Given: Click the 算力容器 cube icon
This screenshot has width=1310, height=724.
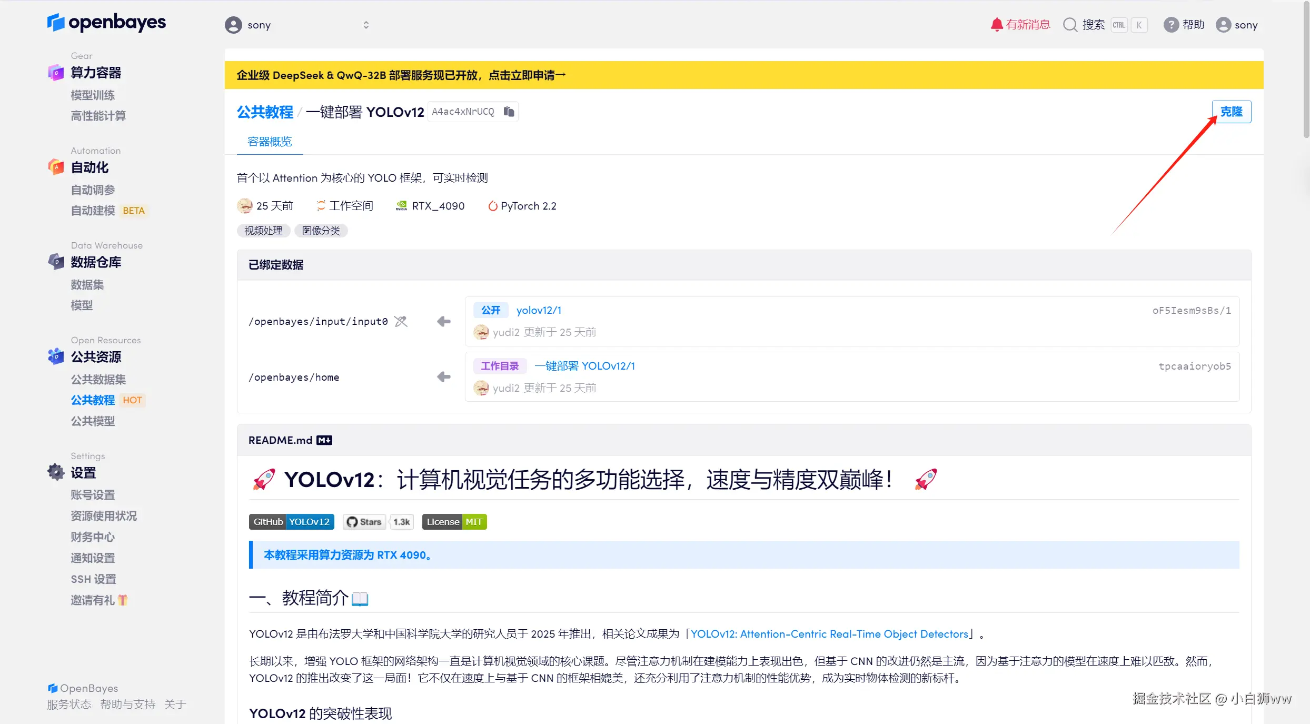Looking at the screenshot, I should click(56, 73).
